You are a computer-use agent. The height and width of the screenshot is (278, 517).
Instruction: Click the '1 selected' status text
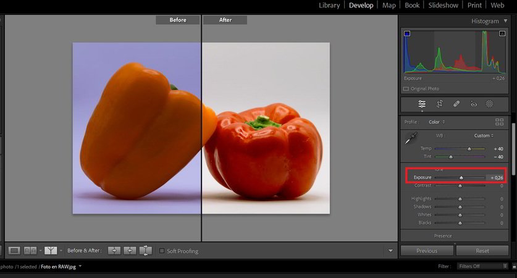[27, 266]
